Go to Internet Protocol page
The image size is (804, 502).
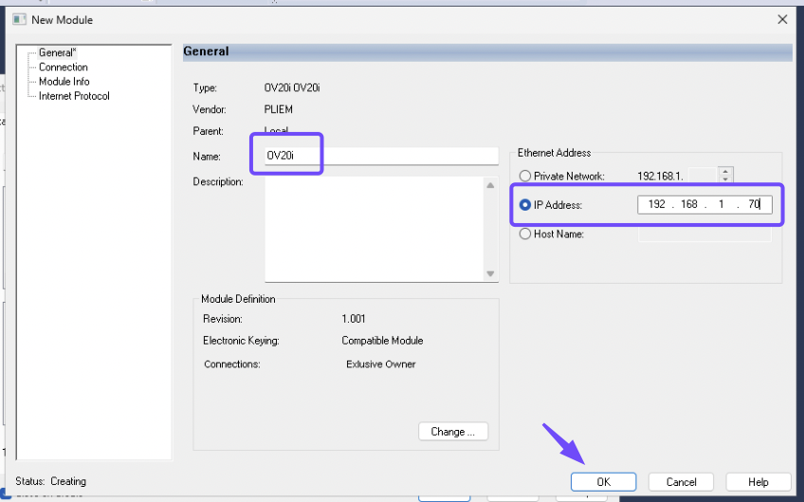pos(74,96)
